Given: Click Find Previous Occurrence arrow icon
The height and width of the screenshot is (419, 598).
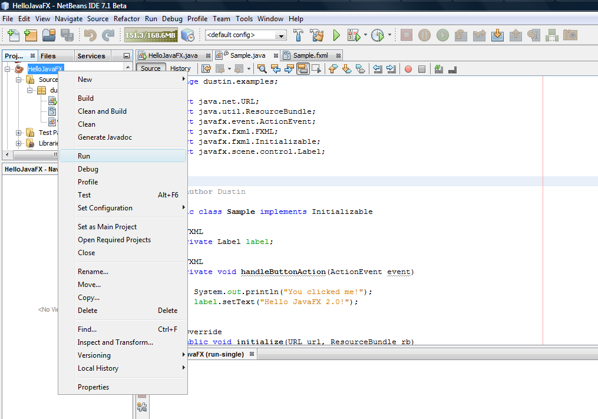Looking at the screenshot, I should click(276, 69).
